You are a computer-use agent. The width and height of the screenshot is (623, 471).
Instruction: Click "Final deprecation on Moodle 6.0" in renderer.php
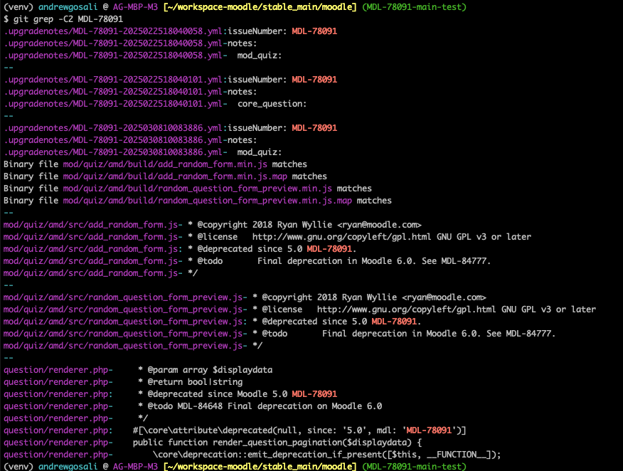coord(305,406)
